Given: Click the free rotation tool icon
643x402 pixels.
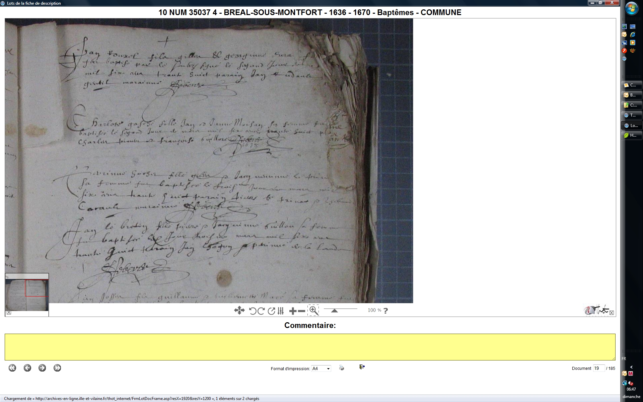Looking at the screenshot, I should coord(271,311).
